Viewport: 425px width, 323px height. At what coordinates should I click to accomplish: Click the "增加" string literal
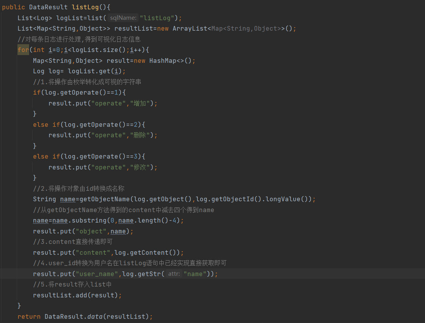pyautogui.click(x=140, y=103)
